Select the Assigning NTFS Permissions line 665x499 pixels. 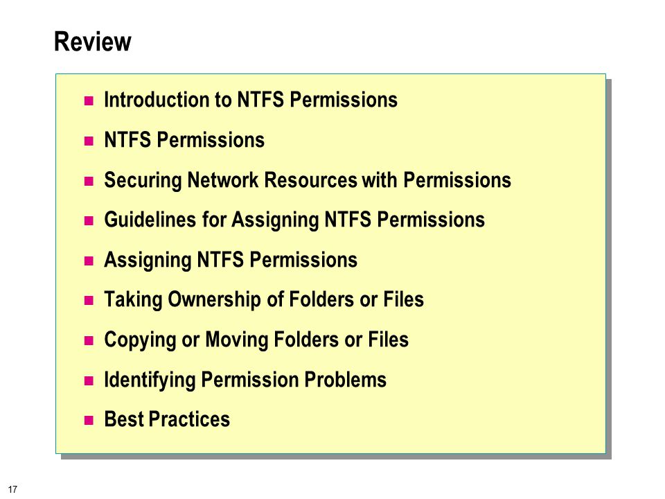coord(231,260)
